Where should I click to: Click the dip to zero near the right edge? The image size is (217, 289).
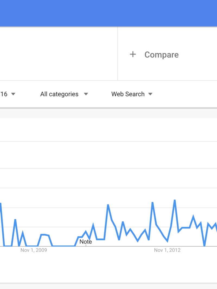[x=205, y=246]
